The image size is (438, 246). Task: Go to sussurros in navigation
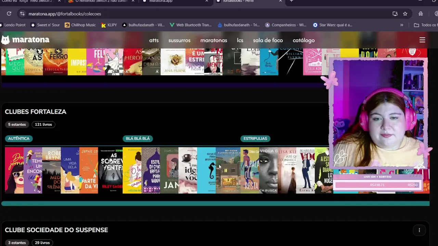[179, 40]
